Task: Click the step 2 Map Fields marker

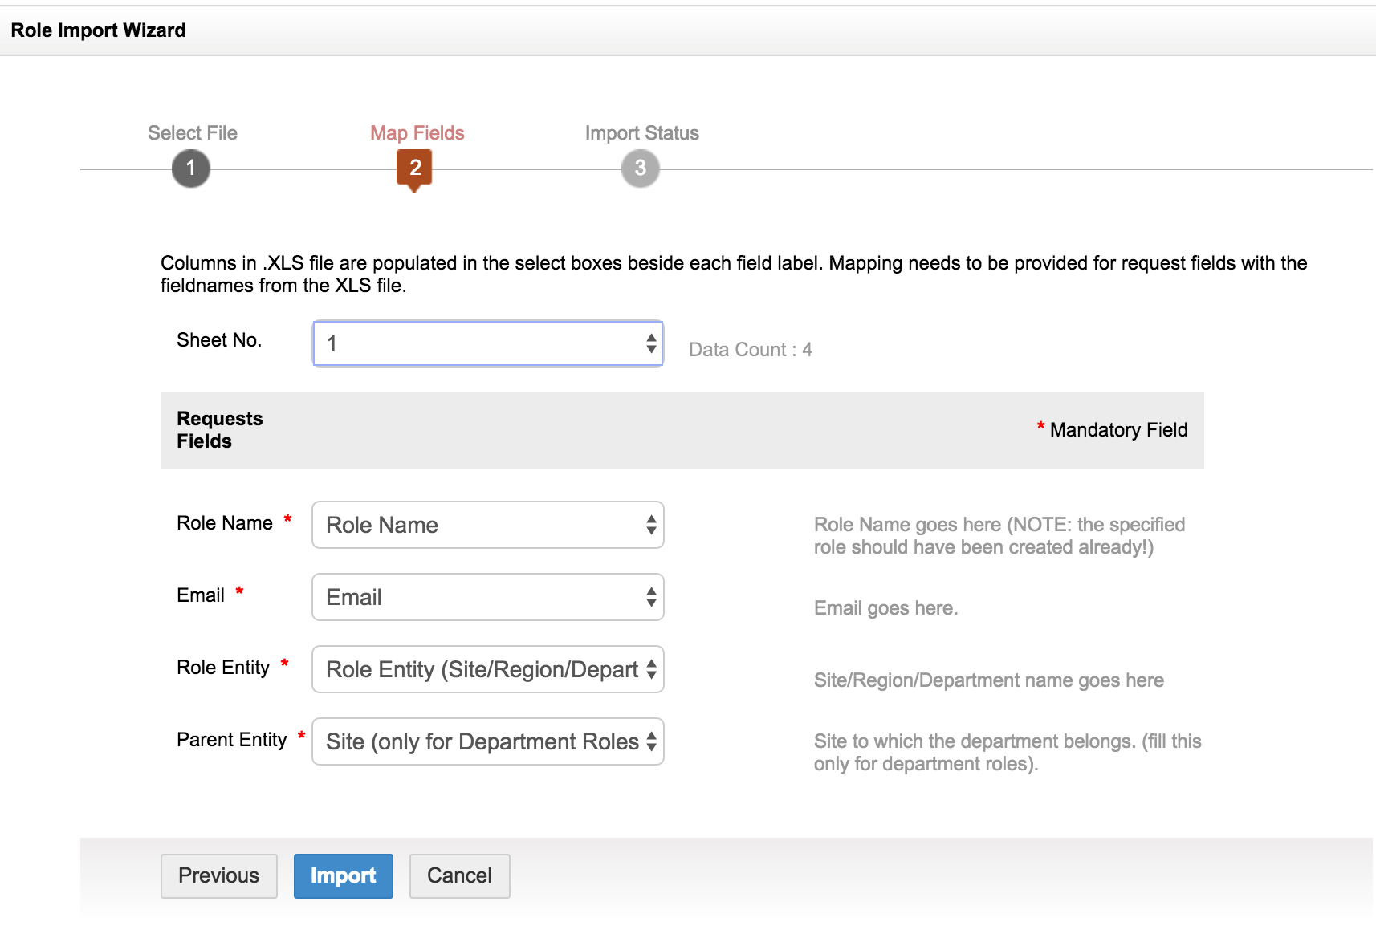Action: click(414, 169)
